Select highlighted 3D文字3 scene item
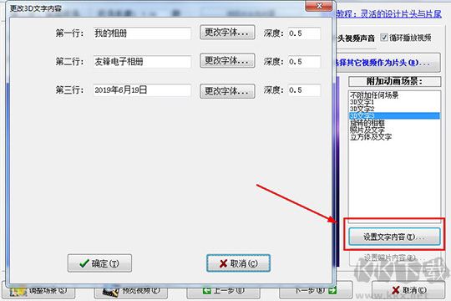 click(x=394, y=115)
